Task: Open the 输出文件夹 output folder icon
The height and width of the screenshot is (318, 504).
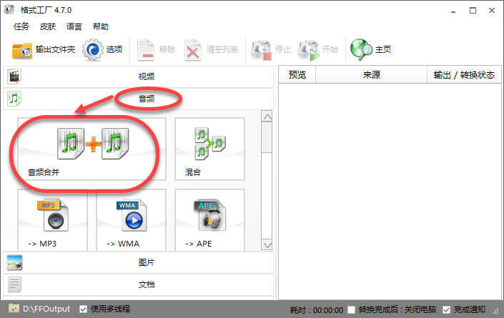Action: point(22,50)
